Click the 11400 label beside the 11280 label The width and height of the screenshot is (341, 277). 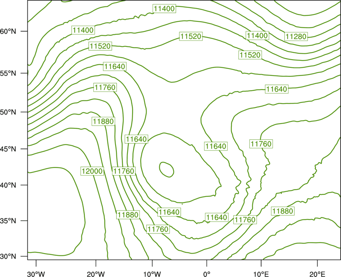(x=257, y=35)
